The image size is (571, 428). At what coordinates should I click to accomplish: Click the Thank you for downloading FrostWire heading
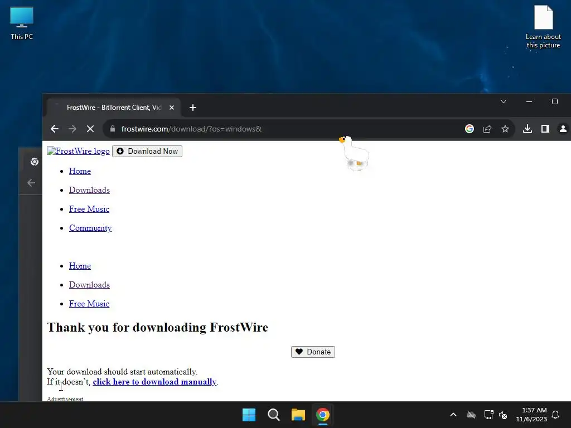tap(158, 328)
